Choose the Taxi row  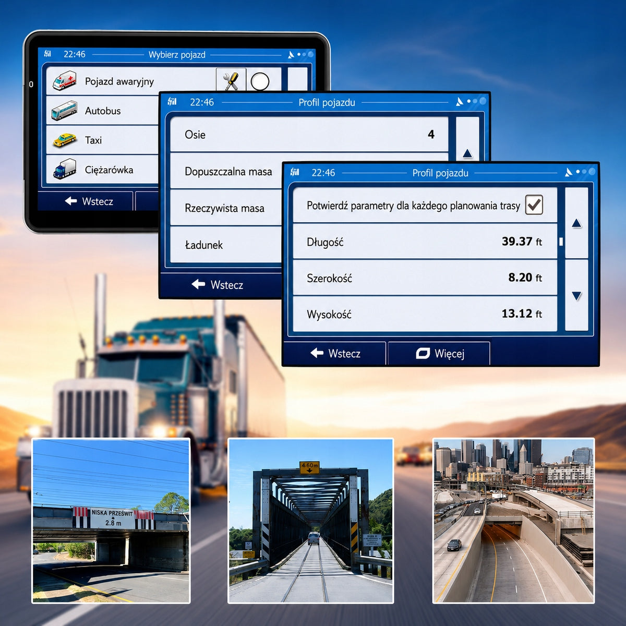pyautogui.click(x=102, y=140)
